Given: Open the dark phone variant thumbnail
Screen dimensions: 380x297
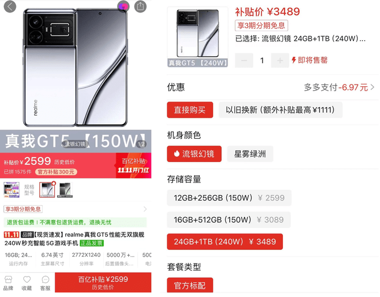Looking at the screenshot, I should click(x=65, y=190).
